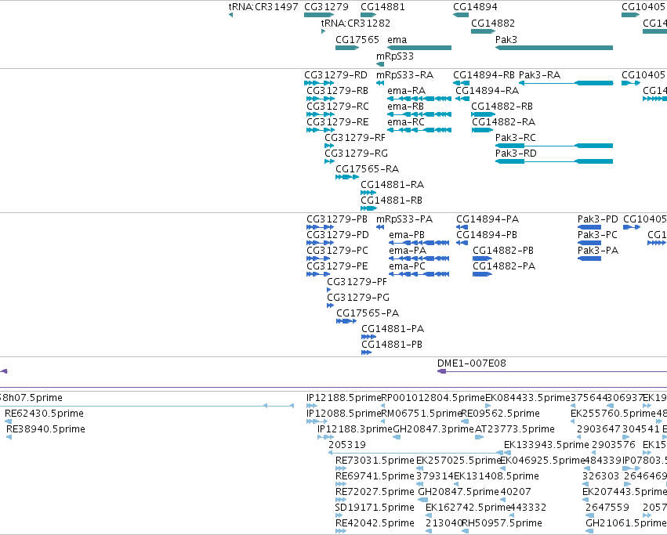
Task: Click the CG14881-PB protein
Action: pyautogui.click(x=367, y=352)
